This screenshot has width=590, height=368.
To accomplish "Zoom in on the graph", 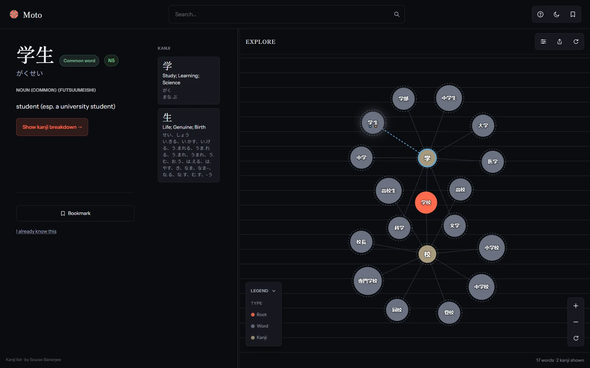I will coord(576,306).
